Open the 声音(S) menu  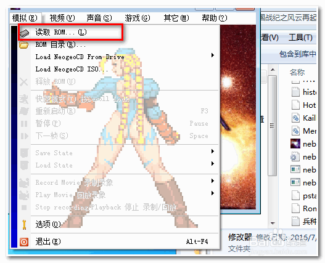click(99, 18)
